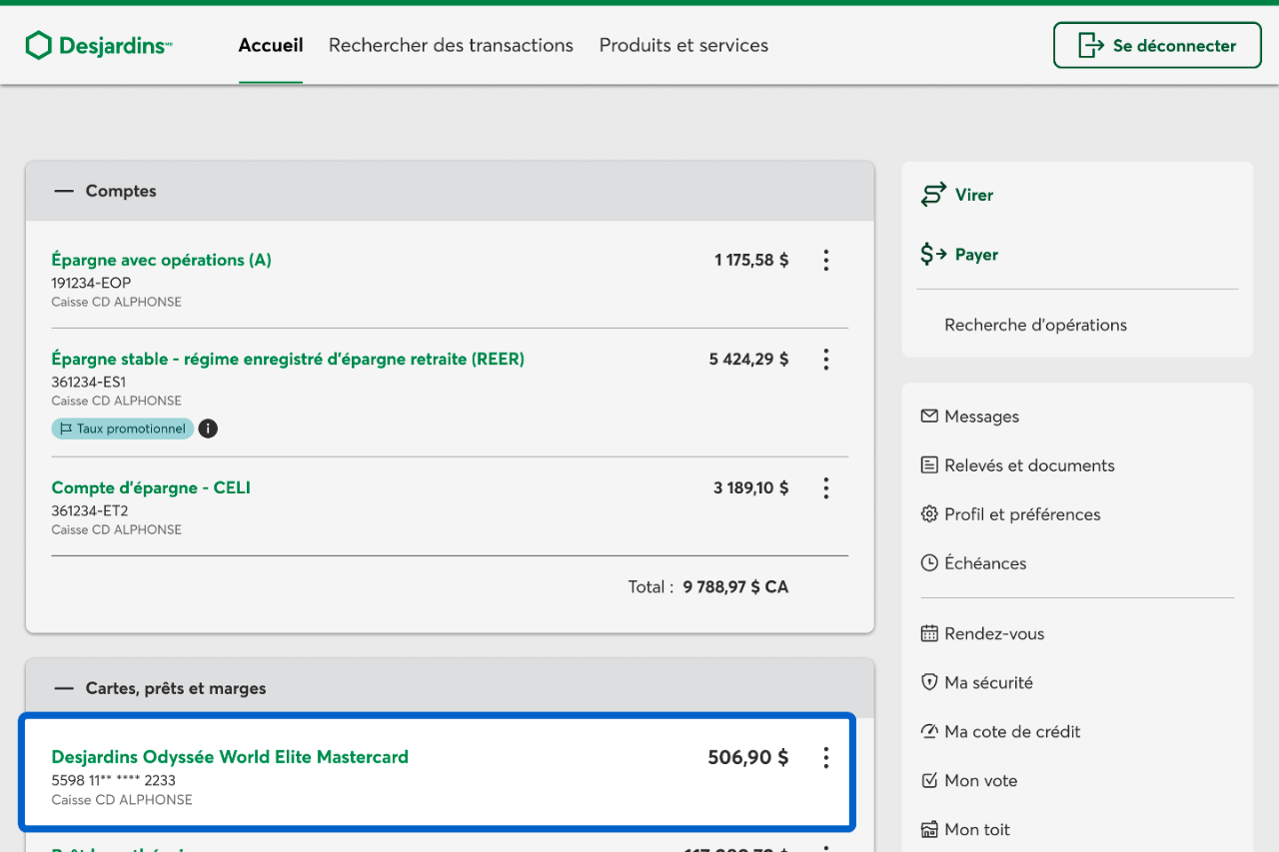Click the Taux promotionnel badge
1279x852 pixels.
point(122,428)
